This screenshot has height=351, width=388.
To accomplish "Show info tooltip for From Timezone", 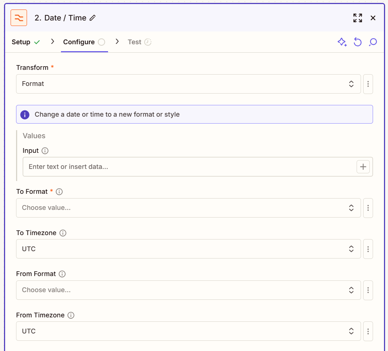I will coord(71,315).
